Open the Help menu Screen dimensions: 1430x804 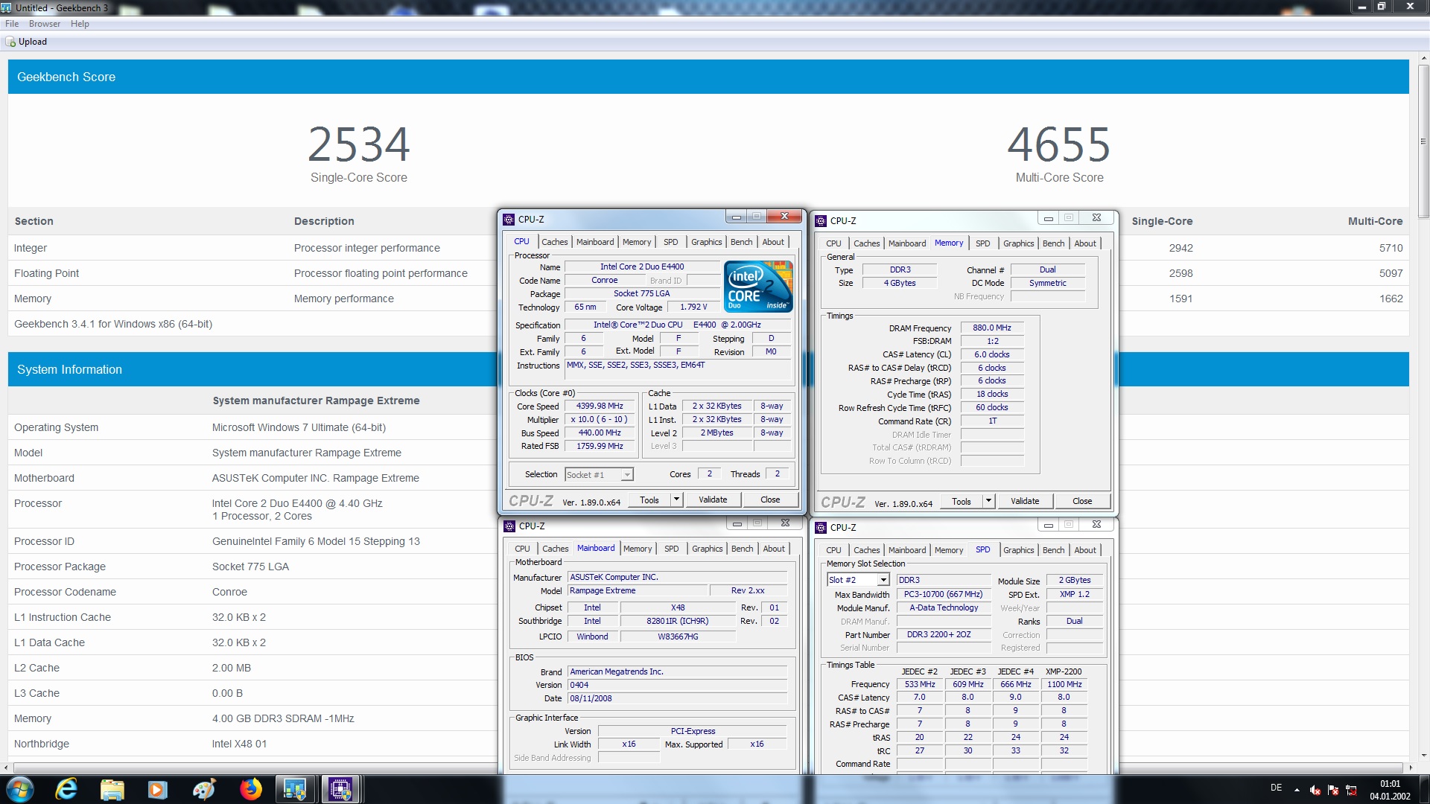[x=80, y=24]
